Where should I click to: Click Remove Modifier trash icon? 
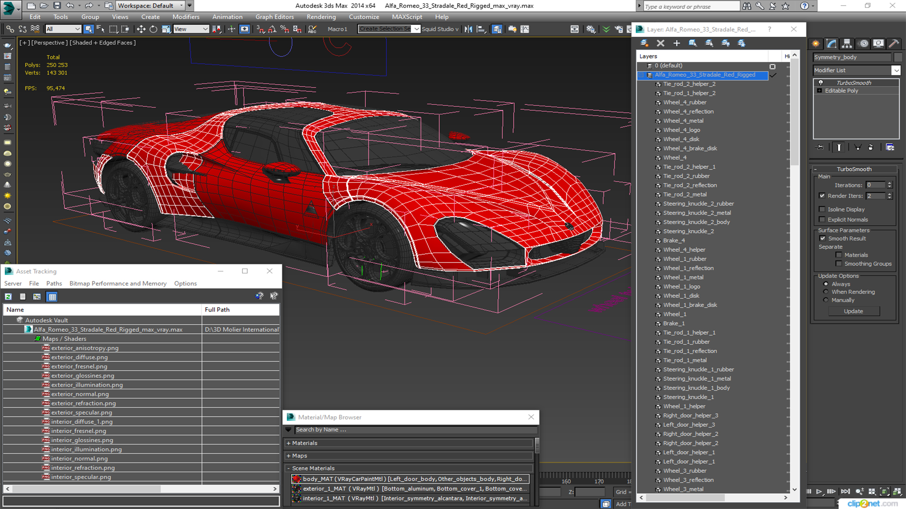point(871,147)
